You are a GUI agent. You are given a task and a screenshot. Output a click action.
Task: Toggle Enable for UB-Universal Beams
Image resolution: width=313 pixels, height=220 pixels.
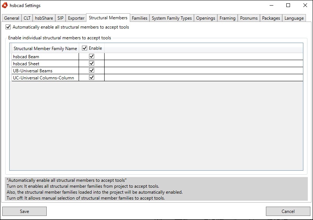pos(92,70)
